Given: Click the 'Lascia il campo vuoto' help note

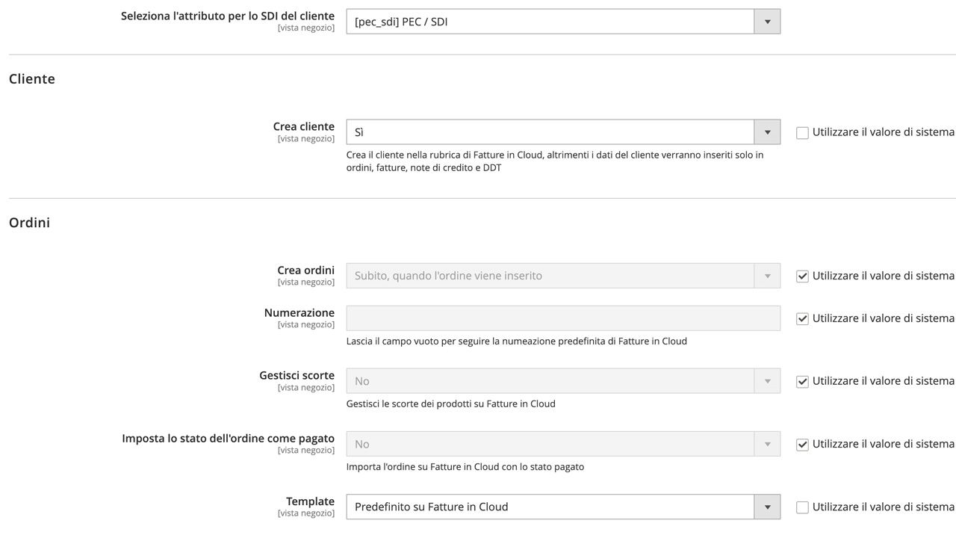Looking at the screenshot, I should (517, 341).
